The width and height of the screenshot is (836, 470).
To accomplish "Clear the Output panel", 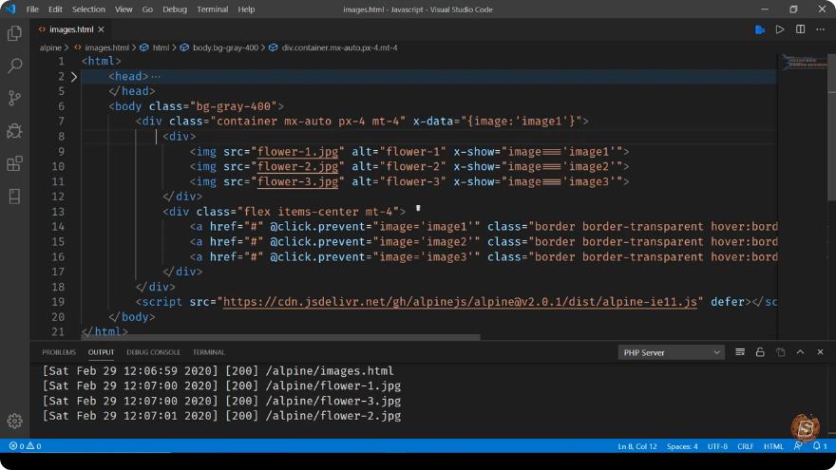I will click(740, 352).
